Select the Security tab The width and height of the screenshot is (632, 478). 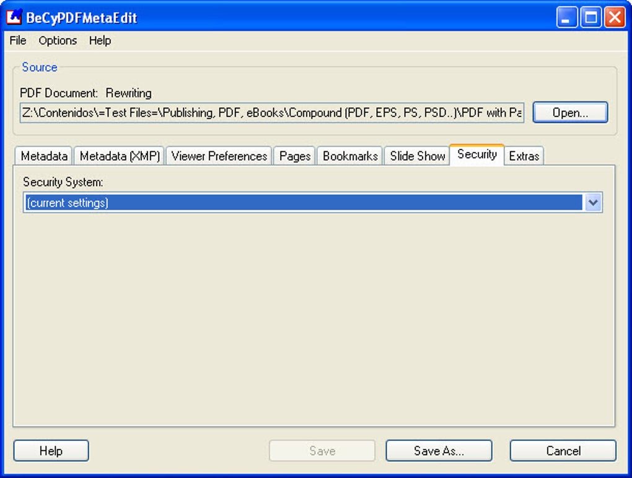click(477, 154)
